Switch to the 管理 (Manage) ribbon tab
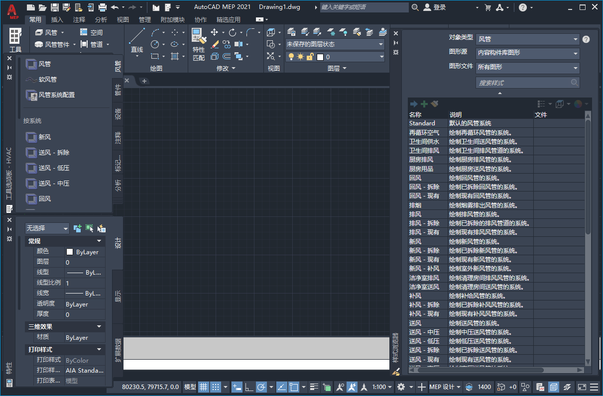This screenshot has height=396, width=603. pyautogui.click(x=145, y=20)
